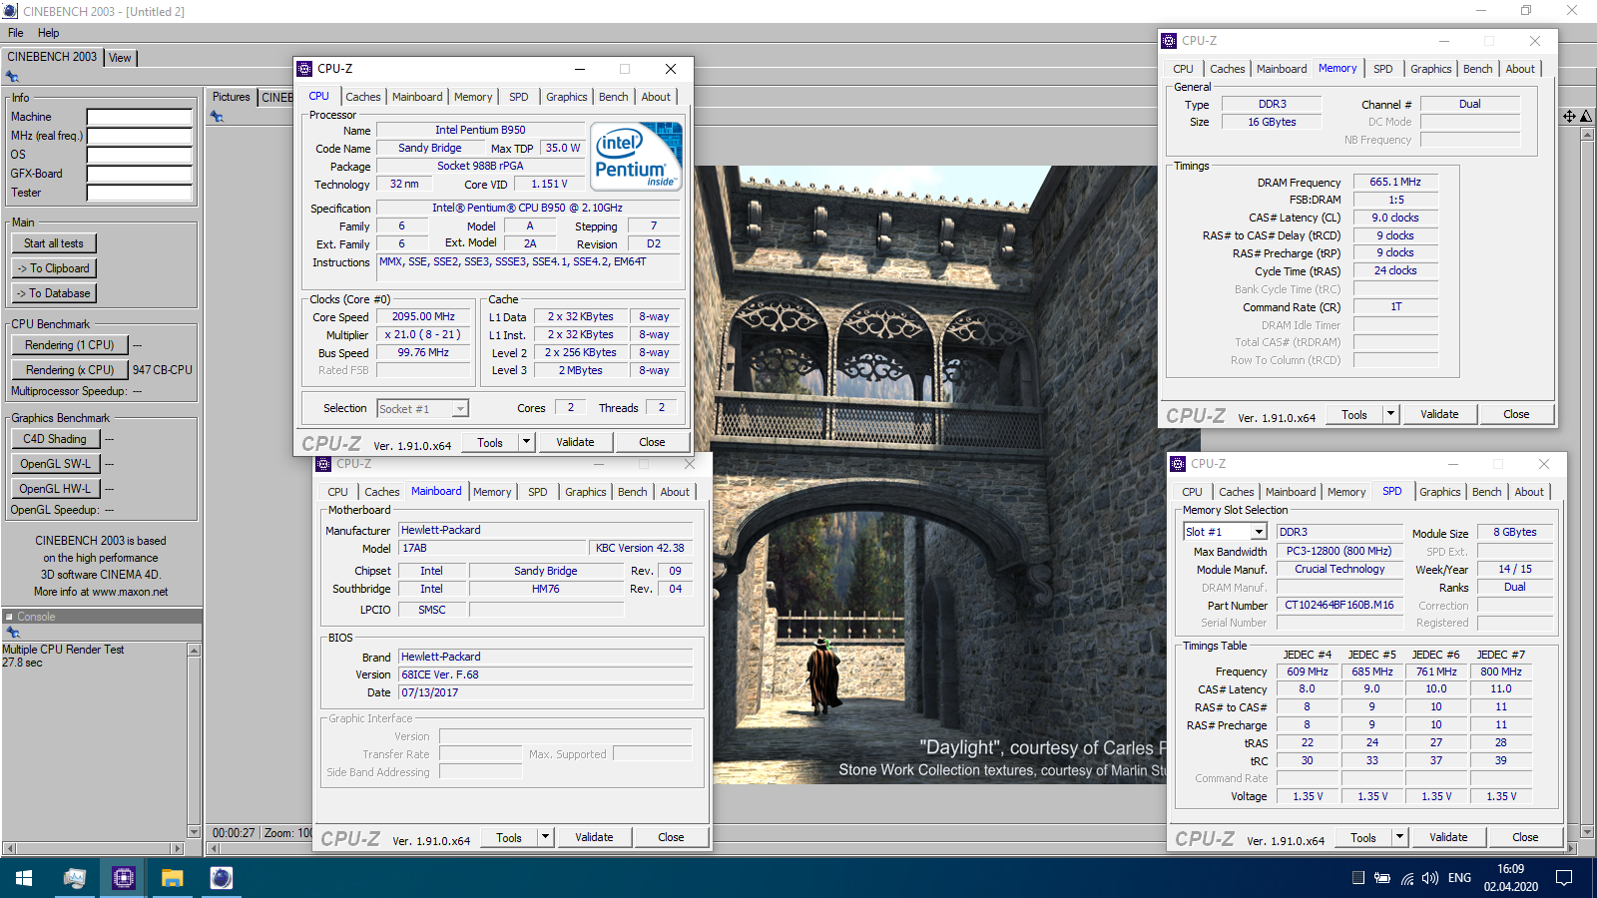Click the pin icon under Pictures tab
Image resolution: width=1597 pixels, height=898 pixels.
click(x=217, y=117)
